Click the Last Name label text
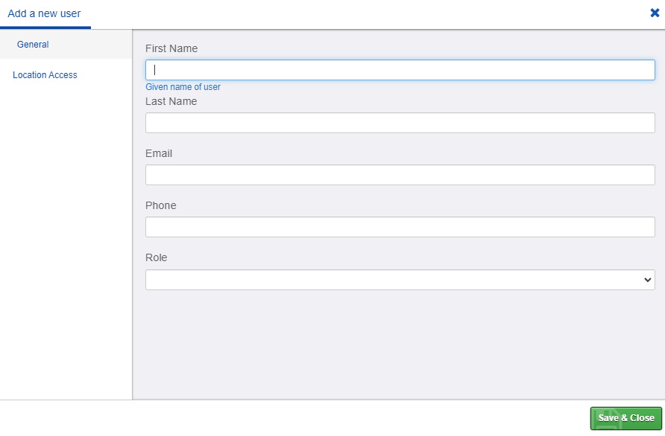Screen dimensions: 665x436 (171, 101)
